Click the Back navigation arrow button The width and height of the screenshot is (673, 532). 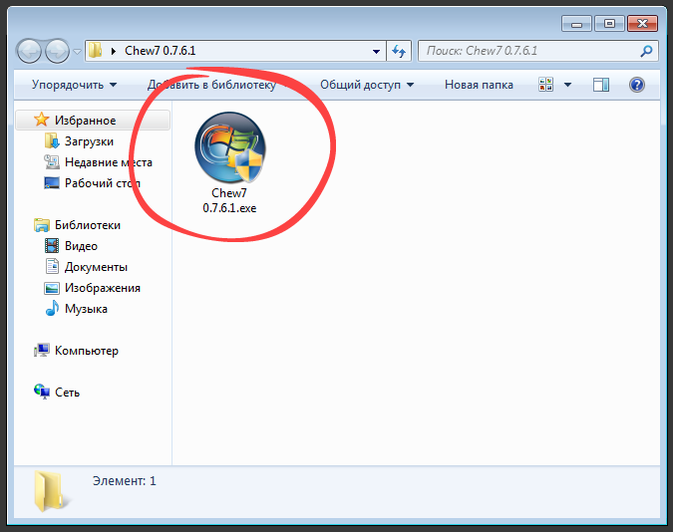[31, 50]
